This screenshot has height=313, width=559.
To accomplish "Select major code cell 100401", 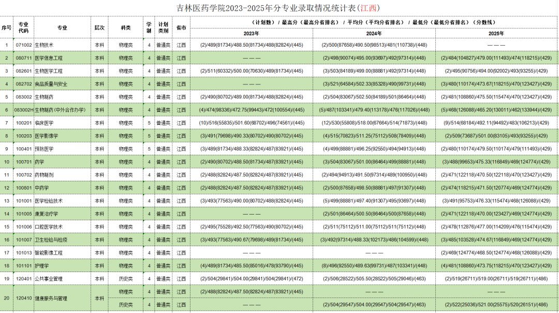I will [23, 149].
